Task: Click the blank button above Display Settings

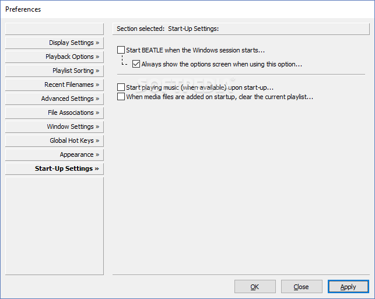Action: tap(54, 29)
